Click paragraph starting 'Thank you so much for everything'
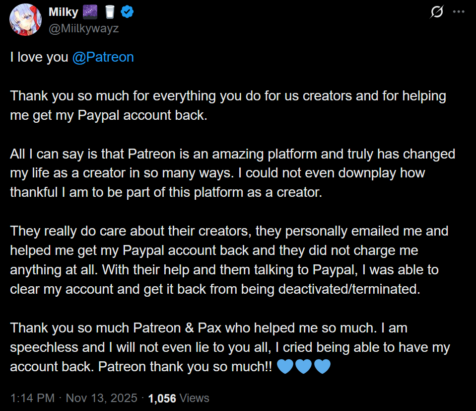The image size is (476, 411). (x=228, y=105)
